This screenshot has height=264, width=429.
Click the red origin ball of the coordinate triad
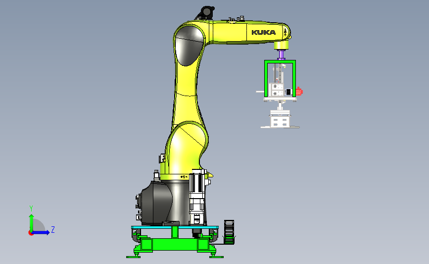(x=31, y=233)
